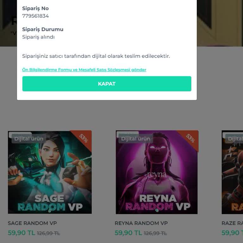Open the SAGE RANDOM VP title link
The width and height of the screenshot is (243, 243).
32,223
